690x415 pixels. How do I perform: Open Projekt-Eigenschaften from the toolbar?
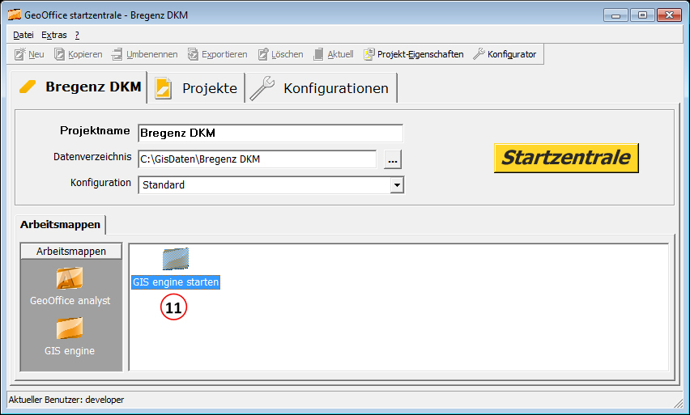[x=414, y=54]
